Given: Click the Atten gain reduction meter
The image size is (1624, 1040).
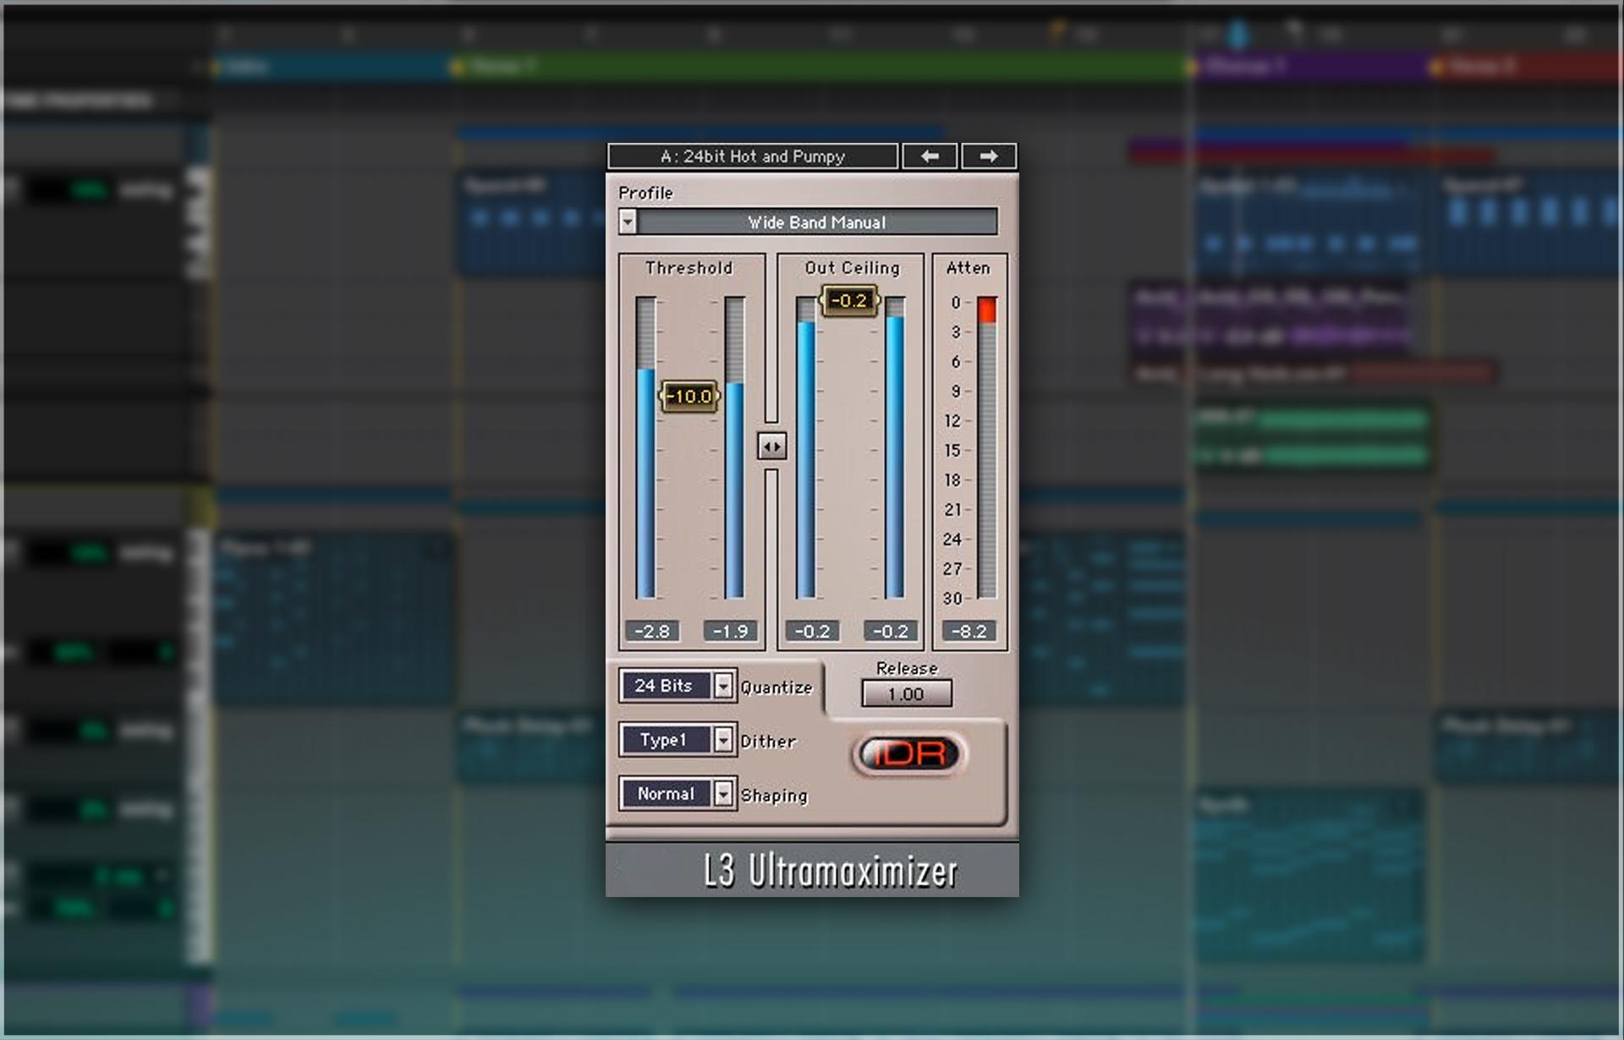Looking at the screenshot, I should click(x=987, y=447).
